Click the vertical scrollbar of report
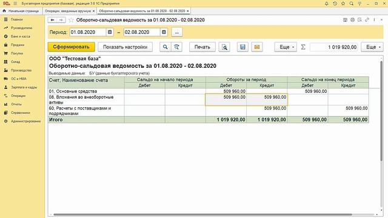The width and height of the screenshot is (388, 218). (x=381, y=111)
